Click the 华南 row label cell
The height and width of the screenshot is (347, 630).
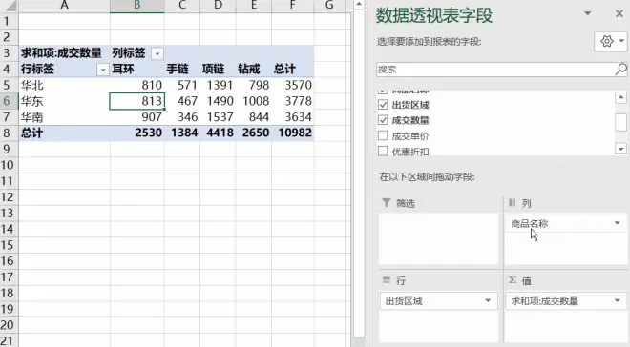[x=64, y=117]
